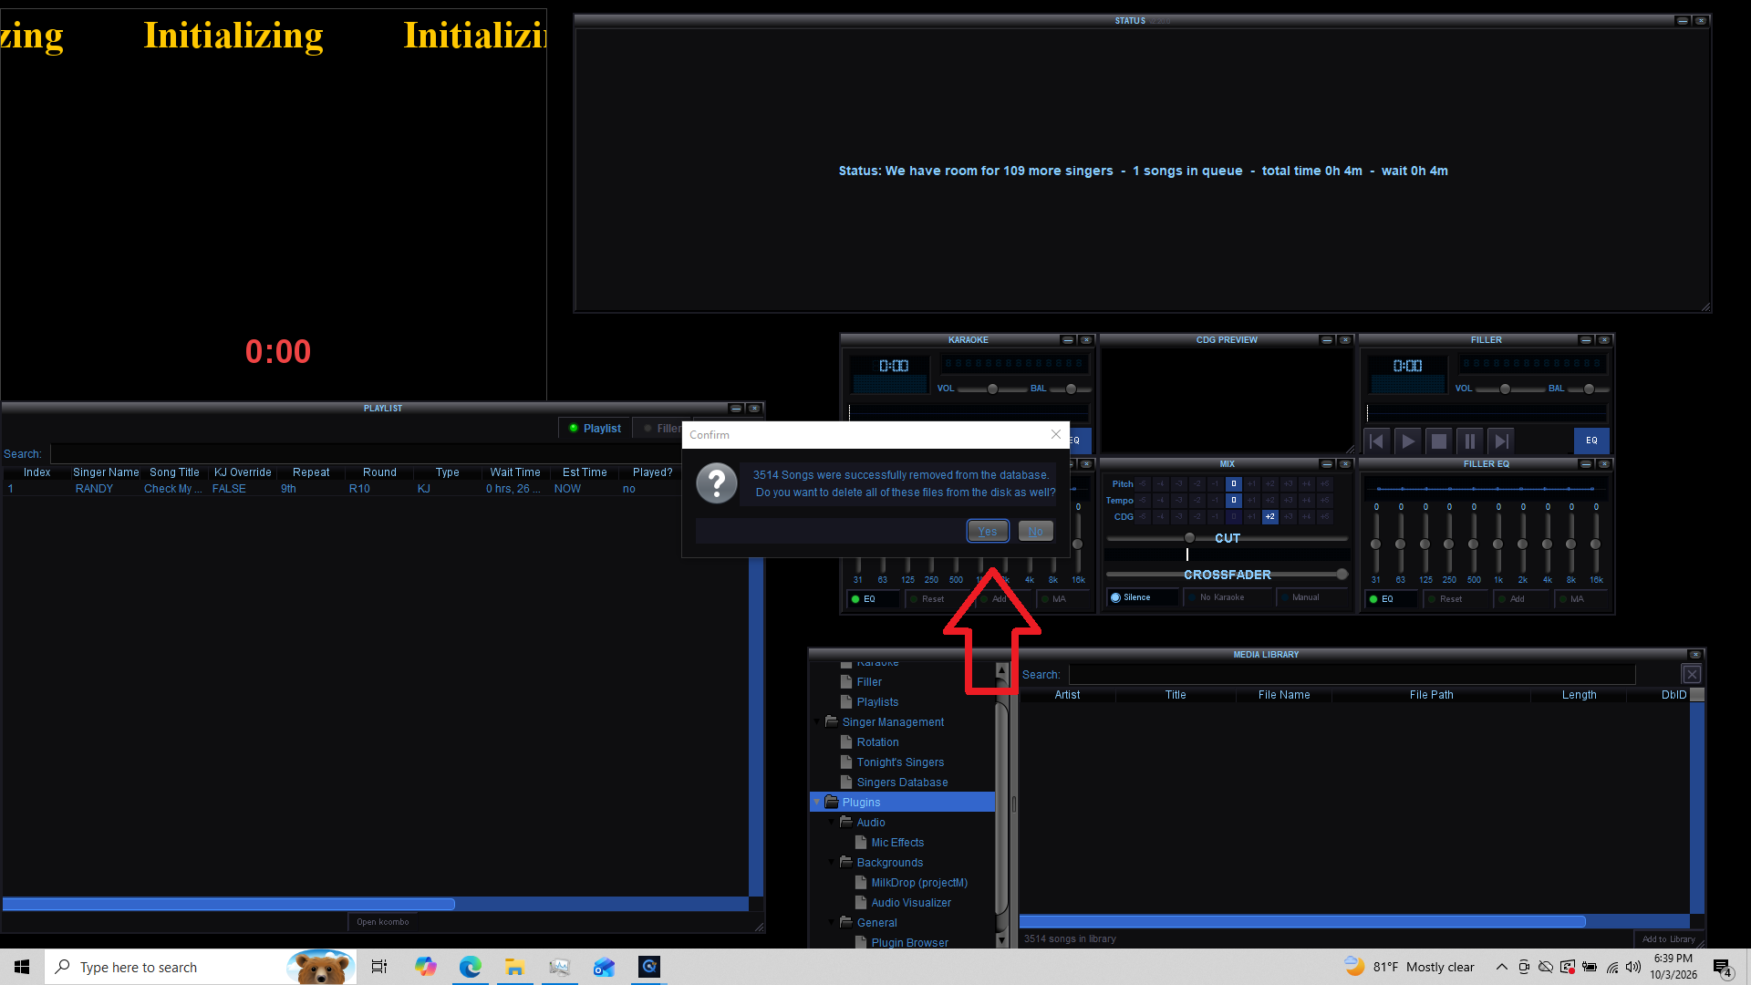The width and height of the screenshot is (1751, 985).
Task: Stop the Filler deck playback
Action: click(1439, 441)
